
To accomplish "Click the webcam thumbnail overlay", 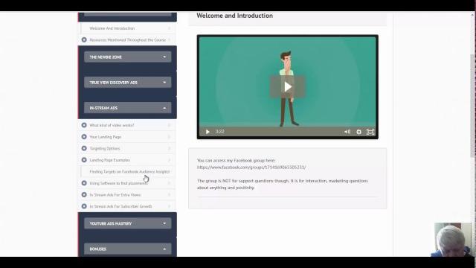I will tap(452, 240).
